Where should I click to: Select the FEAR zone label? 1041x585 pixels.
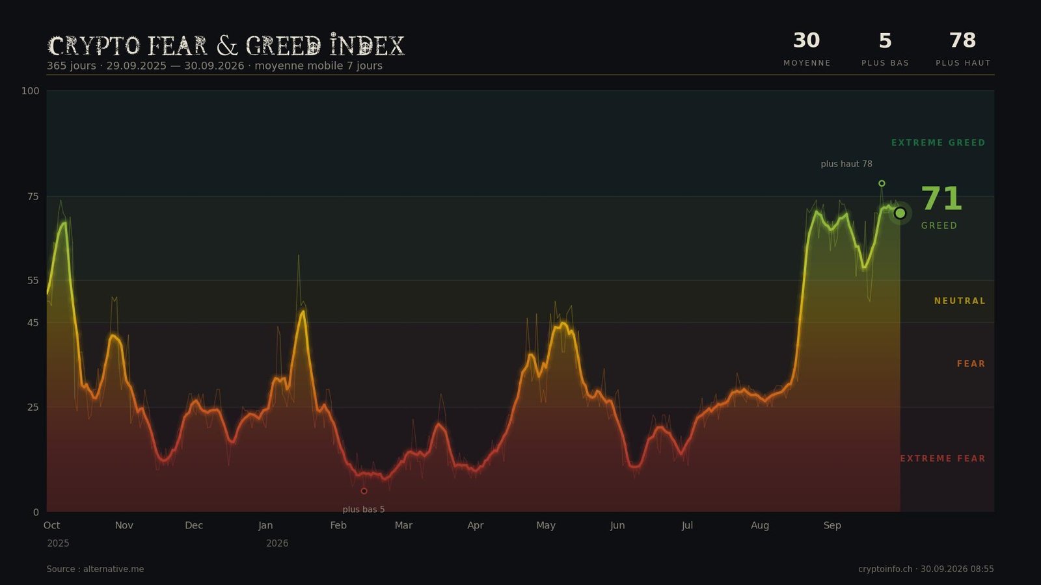tap(971, 364)
